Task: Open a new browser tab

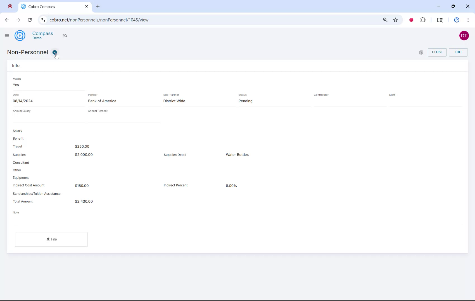Action: tap(98, 6)
